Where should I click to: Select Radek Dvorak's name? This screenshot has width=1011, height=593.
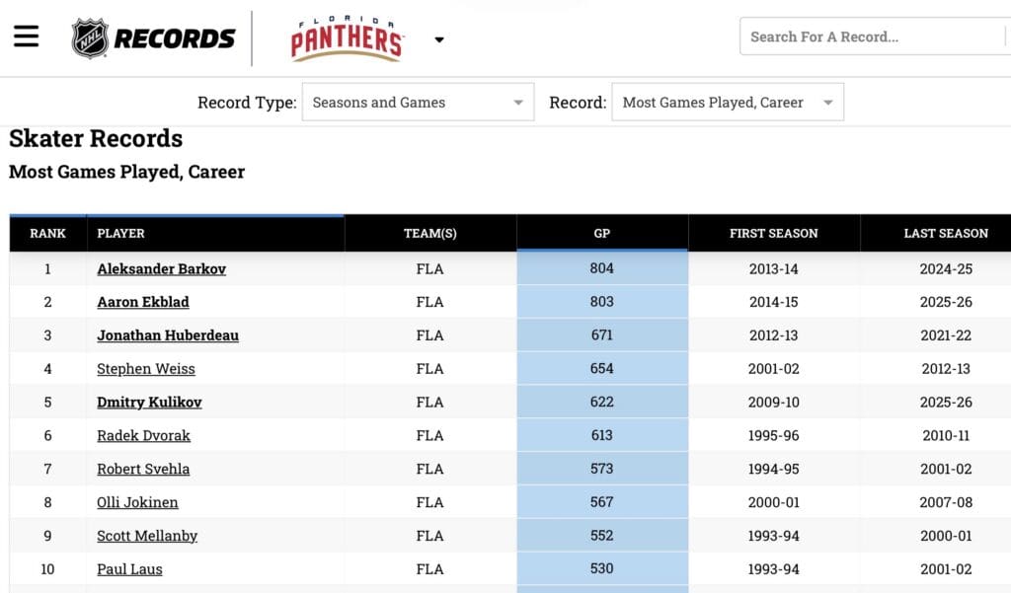tap(142, 435)
